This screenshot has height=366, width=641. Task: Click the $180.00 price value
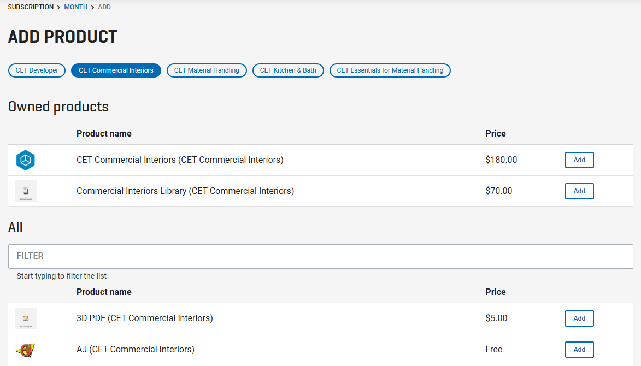501,160
